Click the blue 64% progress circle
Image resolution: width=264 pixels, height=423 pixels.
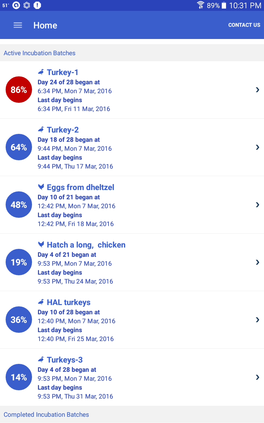[19, 147]
